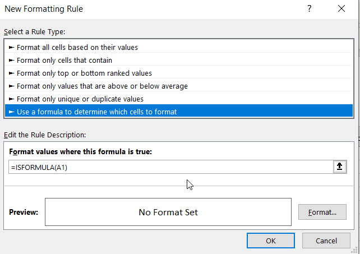This screenshot has width=360, height=254.
Task: Cancel the new formatting rule
Action: (326, 241)
